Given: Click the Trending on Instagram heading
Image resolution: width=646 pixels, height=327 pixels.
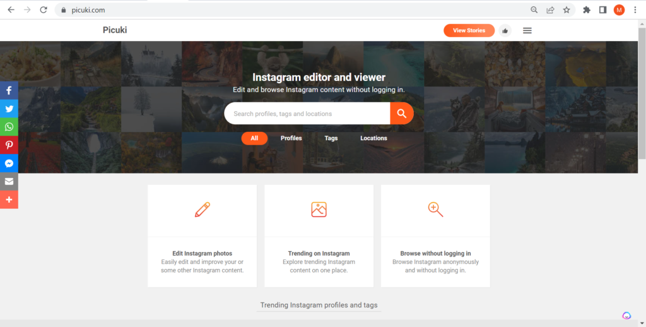Looking at the screenshot, I should (x=319, y=254).
